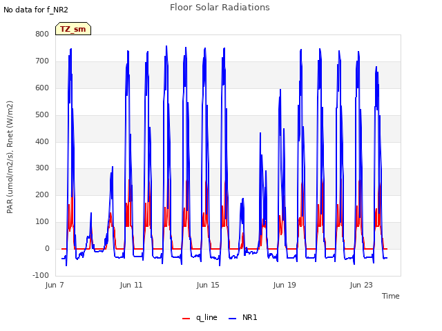Click the 0 y-axis tick label
Viewport: 442px width, 331px height.
click(x=47, y=248)
